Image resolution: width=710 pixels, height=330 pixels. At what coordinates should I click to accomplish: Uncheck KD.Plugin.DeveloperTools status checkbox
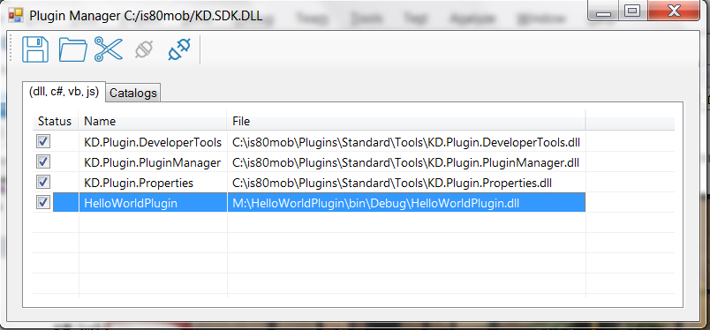pos(43,142)
